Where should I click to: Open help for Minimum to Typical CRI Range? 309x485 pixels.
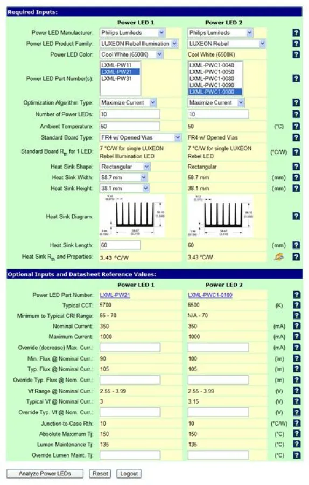[296, 316]
